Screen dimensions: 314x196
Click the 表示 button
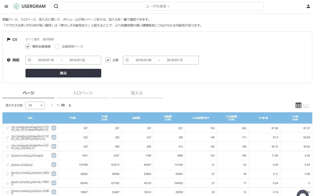pos(63,73)
